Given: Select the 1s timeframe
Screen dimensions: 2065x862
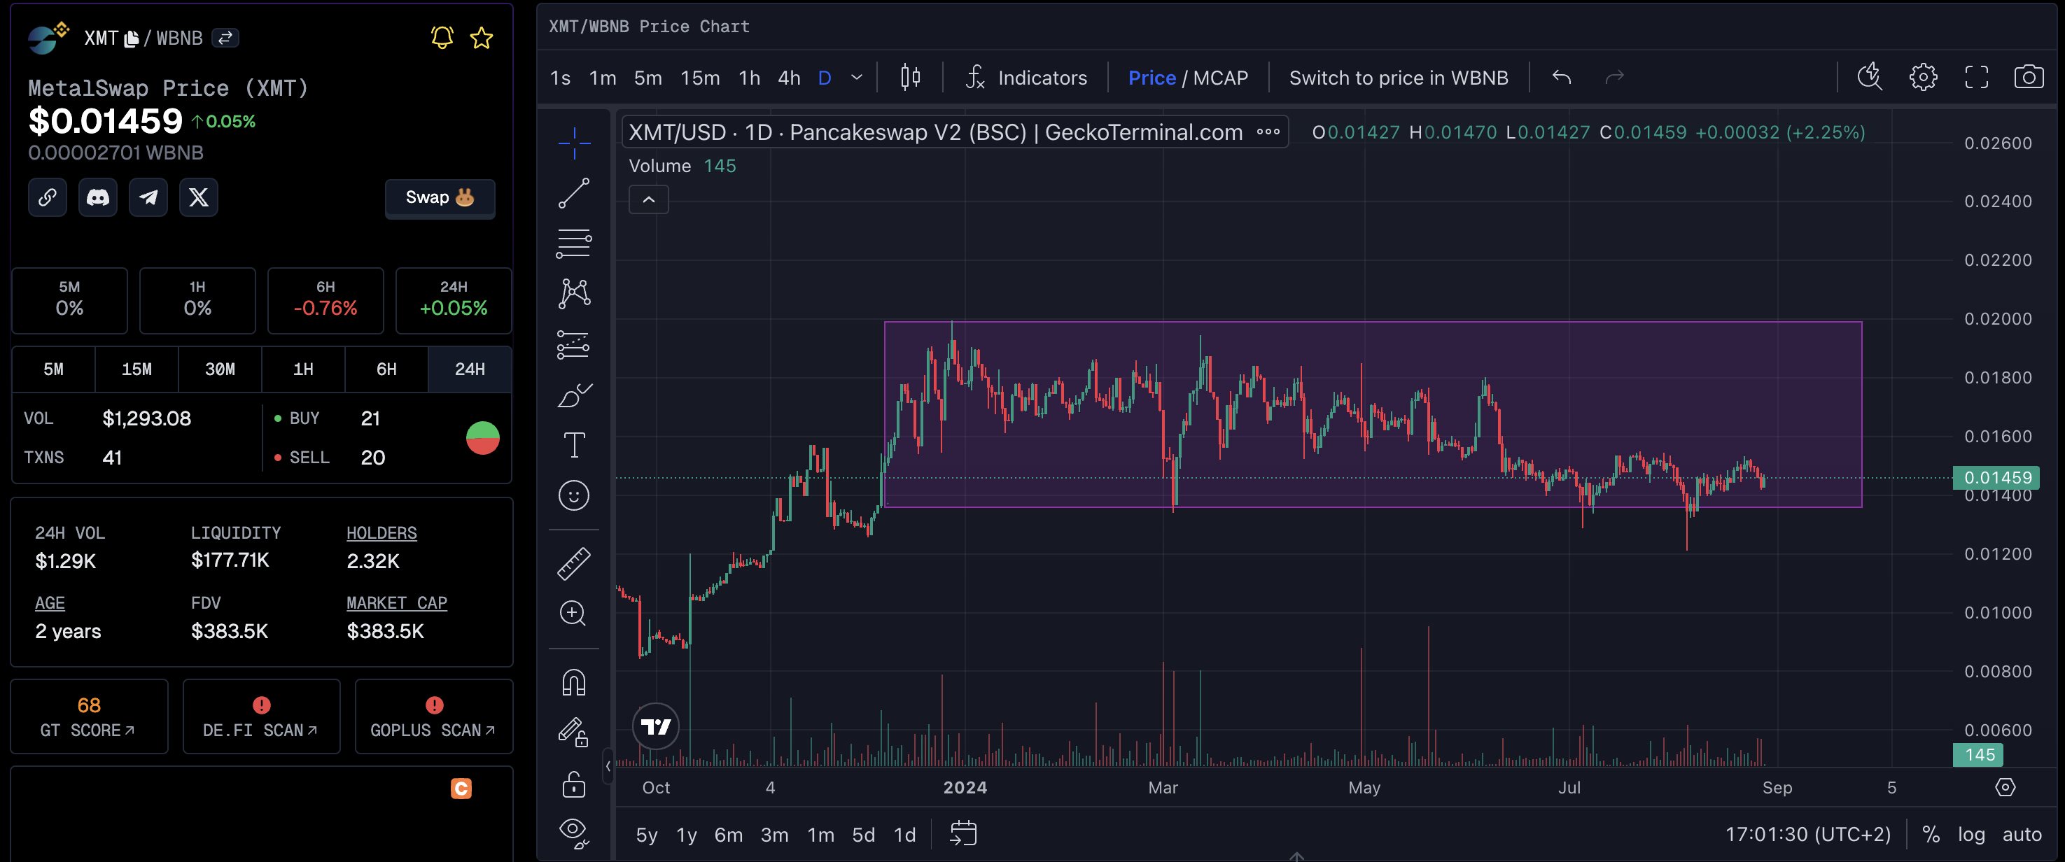Looking at the screenshot, I should [560, 78].
